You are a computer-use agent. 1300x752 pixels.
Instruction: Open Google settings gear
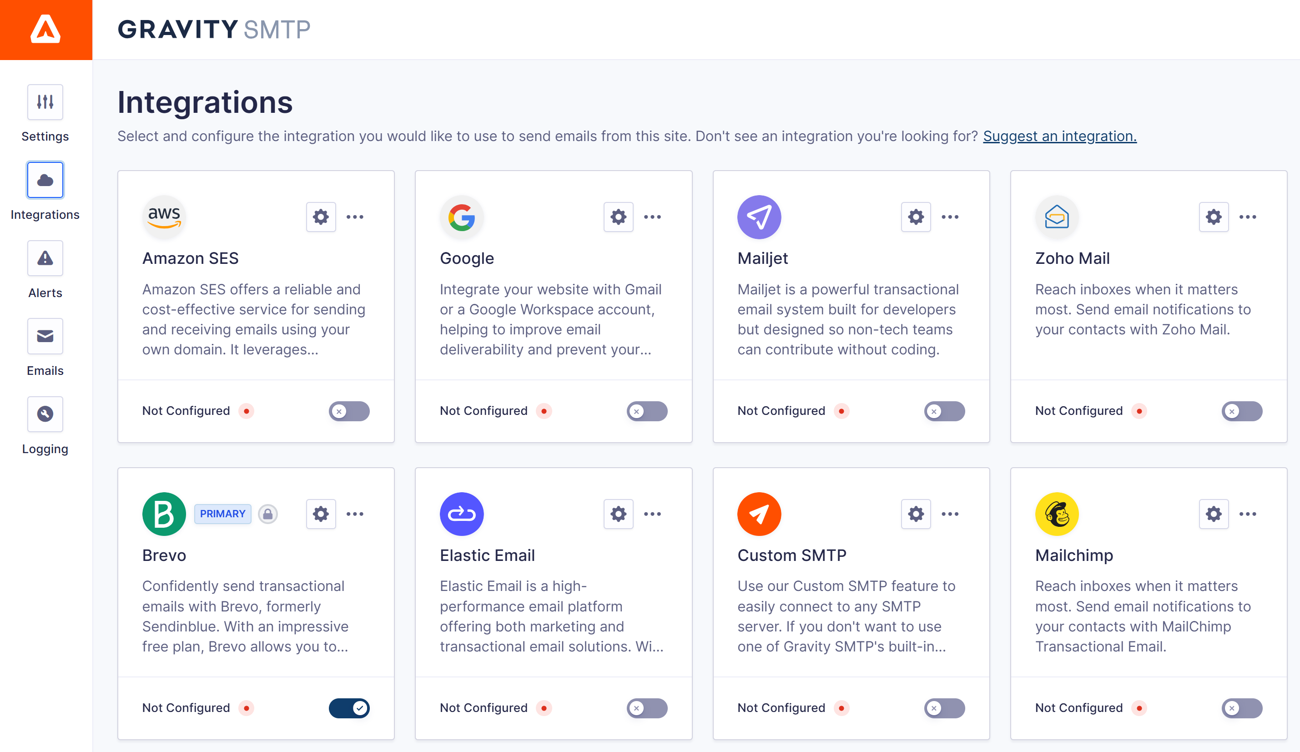(619, 217)
